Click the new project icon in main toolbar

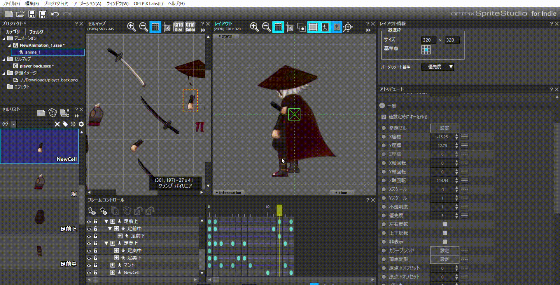9,14
